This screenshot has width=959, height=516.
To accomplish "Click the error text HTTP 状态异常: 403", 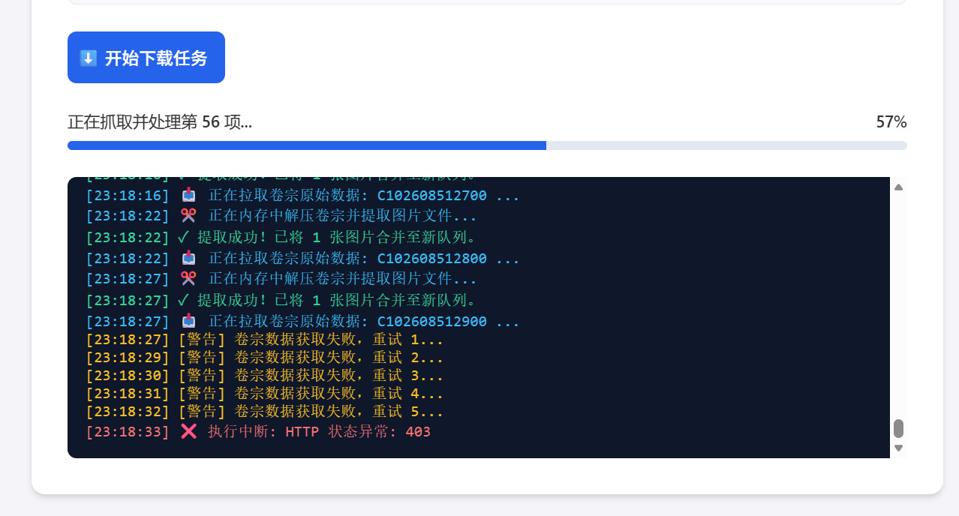I will (x=358, y=432).
